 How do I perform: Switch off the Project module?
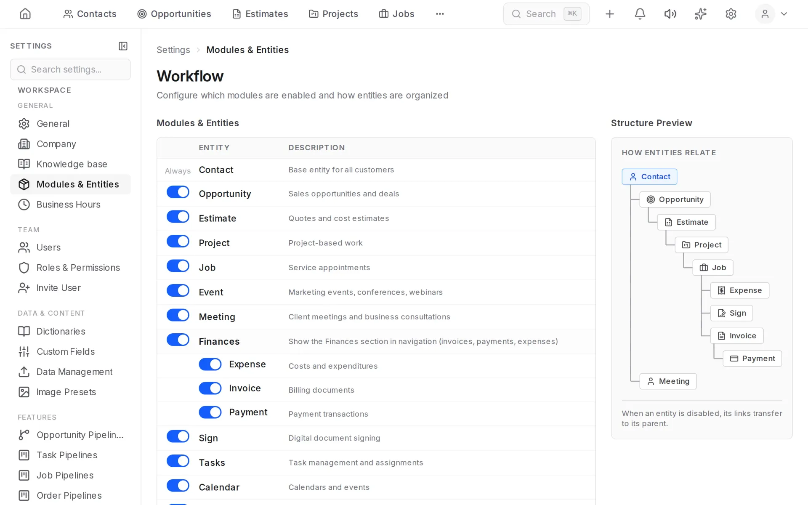178,242
